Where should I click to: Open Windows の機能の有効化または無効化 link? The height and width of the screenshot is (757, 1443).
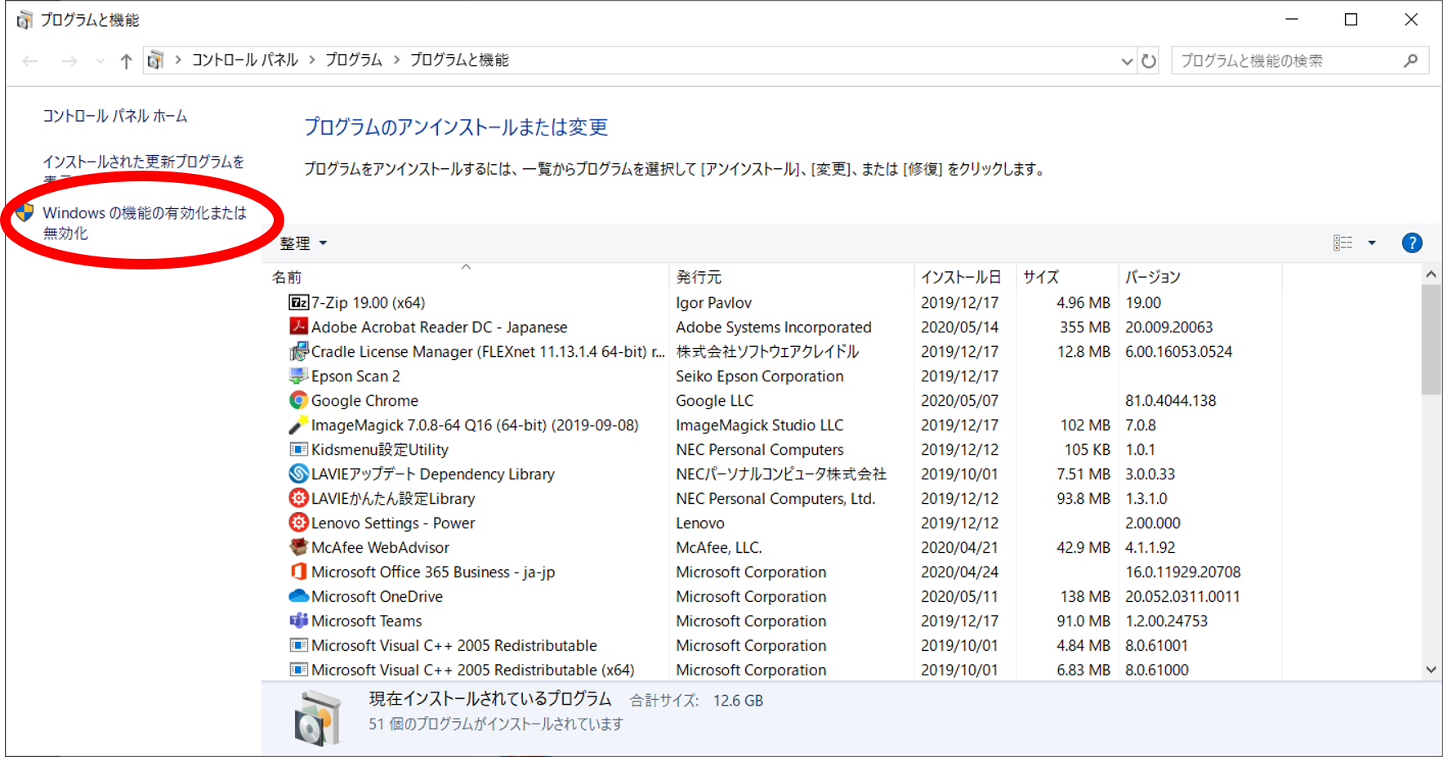[145, 223]
